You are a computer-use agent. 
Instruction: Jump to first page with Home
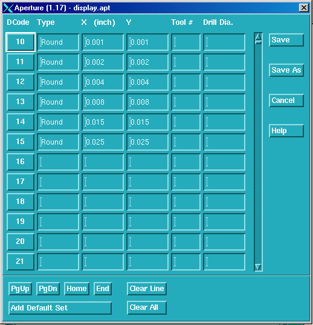pos(77,289)
